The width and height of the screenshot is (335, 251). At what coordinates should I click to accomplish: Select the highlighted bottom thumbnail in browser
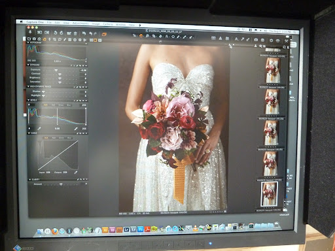(x=270, y=194)
